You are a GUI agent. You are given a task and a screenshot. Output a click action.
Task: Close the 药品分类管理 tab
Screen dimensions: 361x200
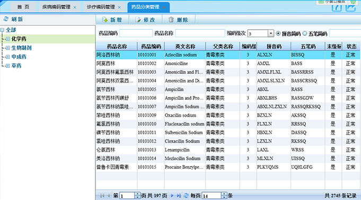pyautogui.click(x=164, y=7)
